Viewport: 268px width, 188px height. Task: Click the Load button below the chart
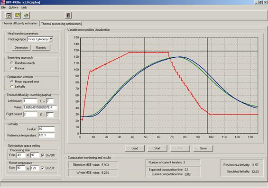click(135, 148)
